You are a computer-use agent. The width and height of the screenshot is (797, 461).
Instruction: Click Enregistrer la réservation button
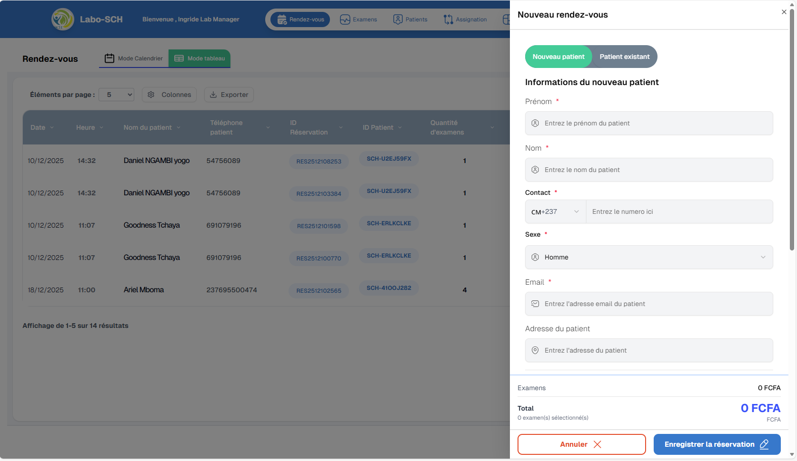click(717, 444)
